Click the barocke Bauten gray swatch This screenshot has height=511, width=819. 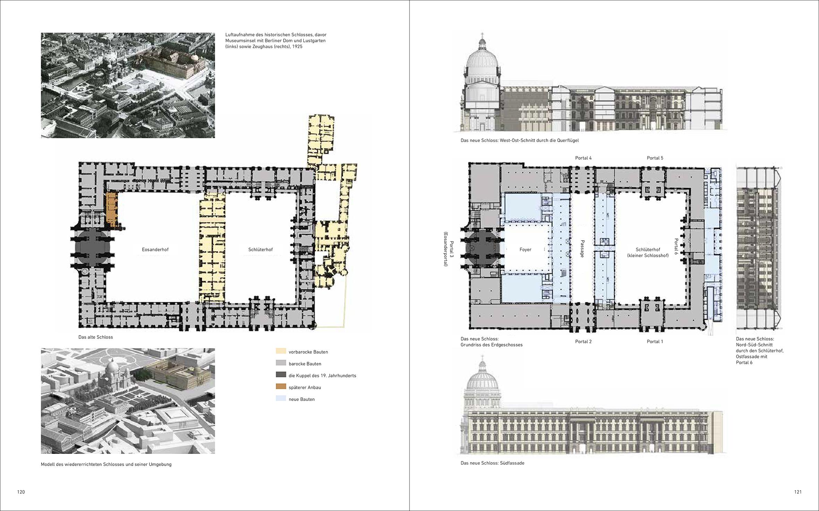coord(281,363)
